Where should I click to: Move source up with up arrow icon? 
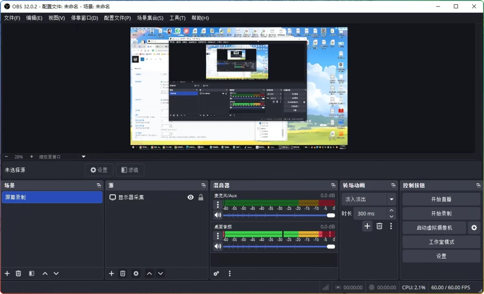[149, 273]
